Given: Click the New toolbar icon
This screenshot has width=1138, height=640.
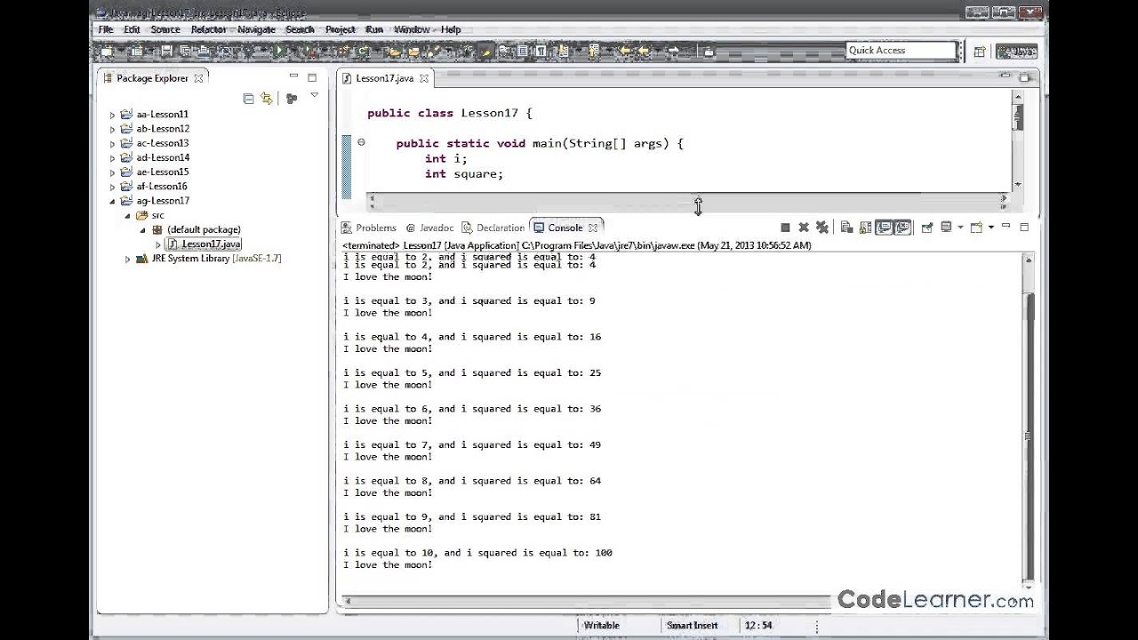Looking at the screenshot, I should (106, 52).
